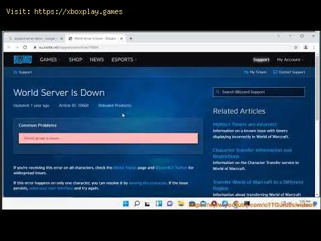The image size is (321, 241).
Task: Open the SHOP link
Action: (x=76, y=60)
